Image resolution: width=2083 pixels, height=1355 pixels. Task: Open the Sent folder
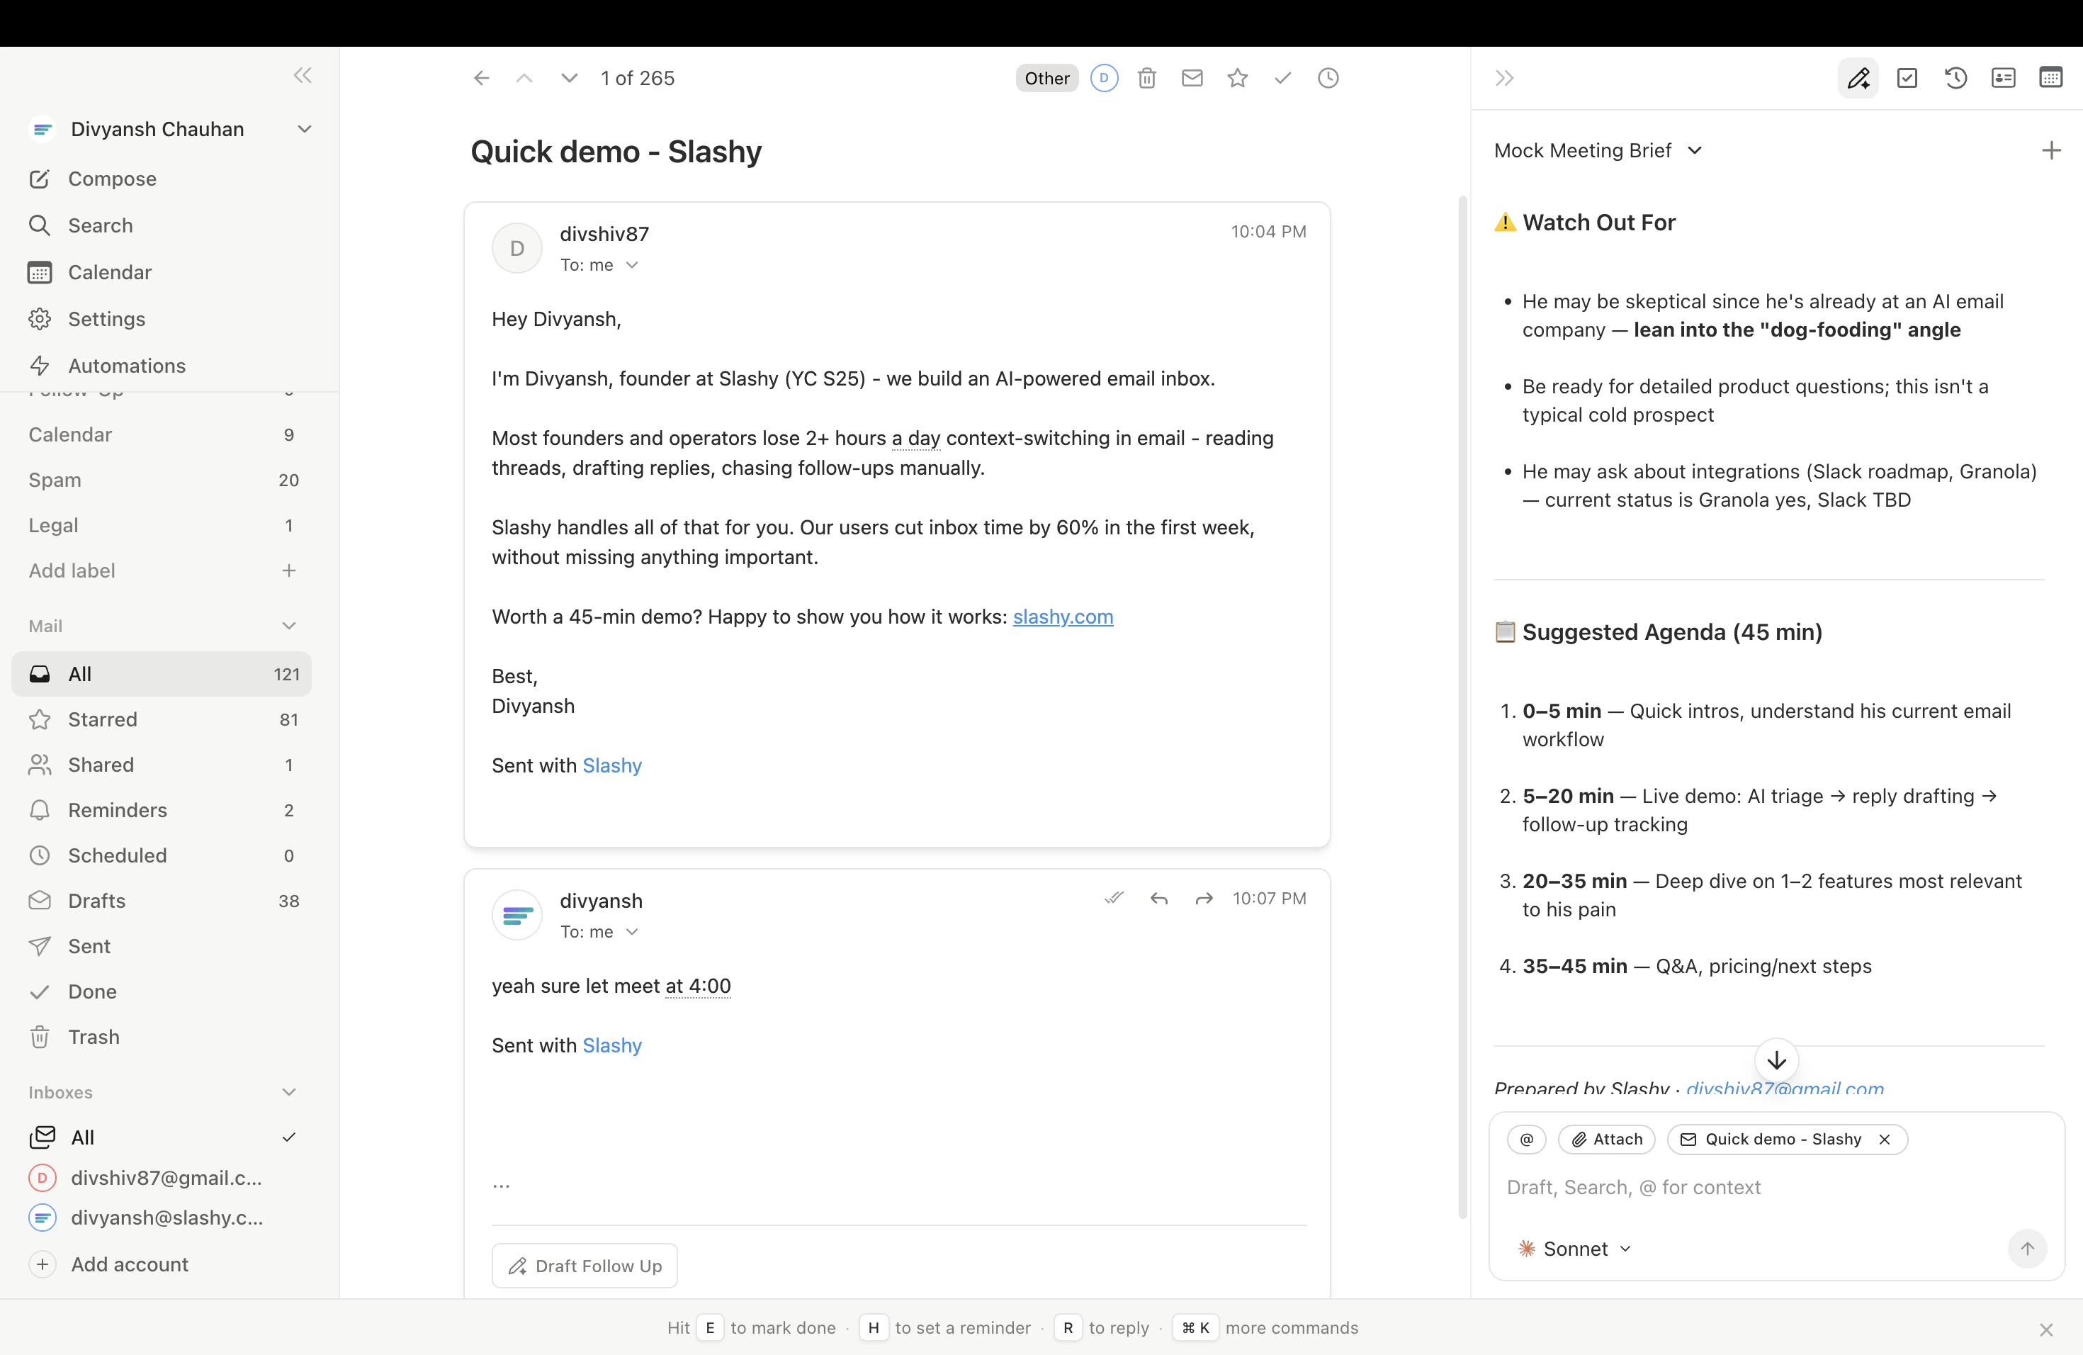(162, 946)
